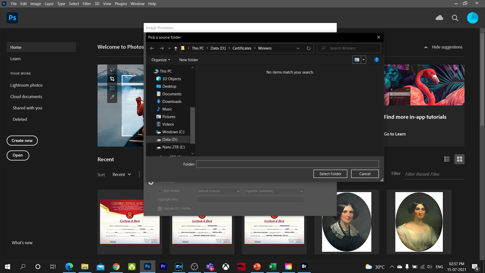485x273 pixels.
Task: Open the Organize dropdown menu
Action: (x=161, y=60)
